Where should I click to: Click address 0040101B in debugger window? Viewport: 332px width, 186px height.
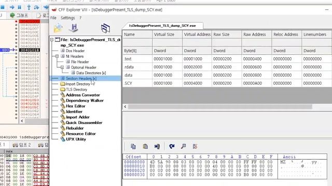pyautogui.click(x=30, y=50)
